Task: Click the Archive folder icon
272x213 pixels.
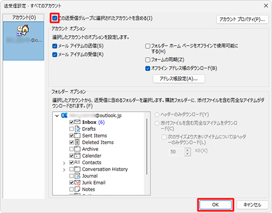Action: click(x=77, y=149)
